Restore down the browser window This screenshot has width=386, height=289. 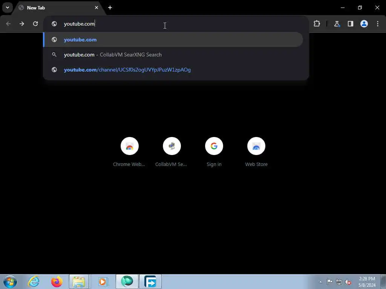pyautogui.click(x=360, y=8)
